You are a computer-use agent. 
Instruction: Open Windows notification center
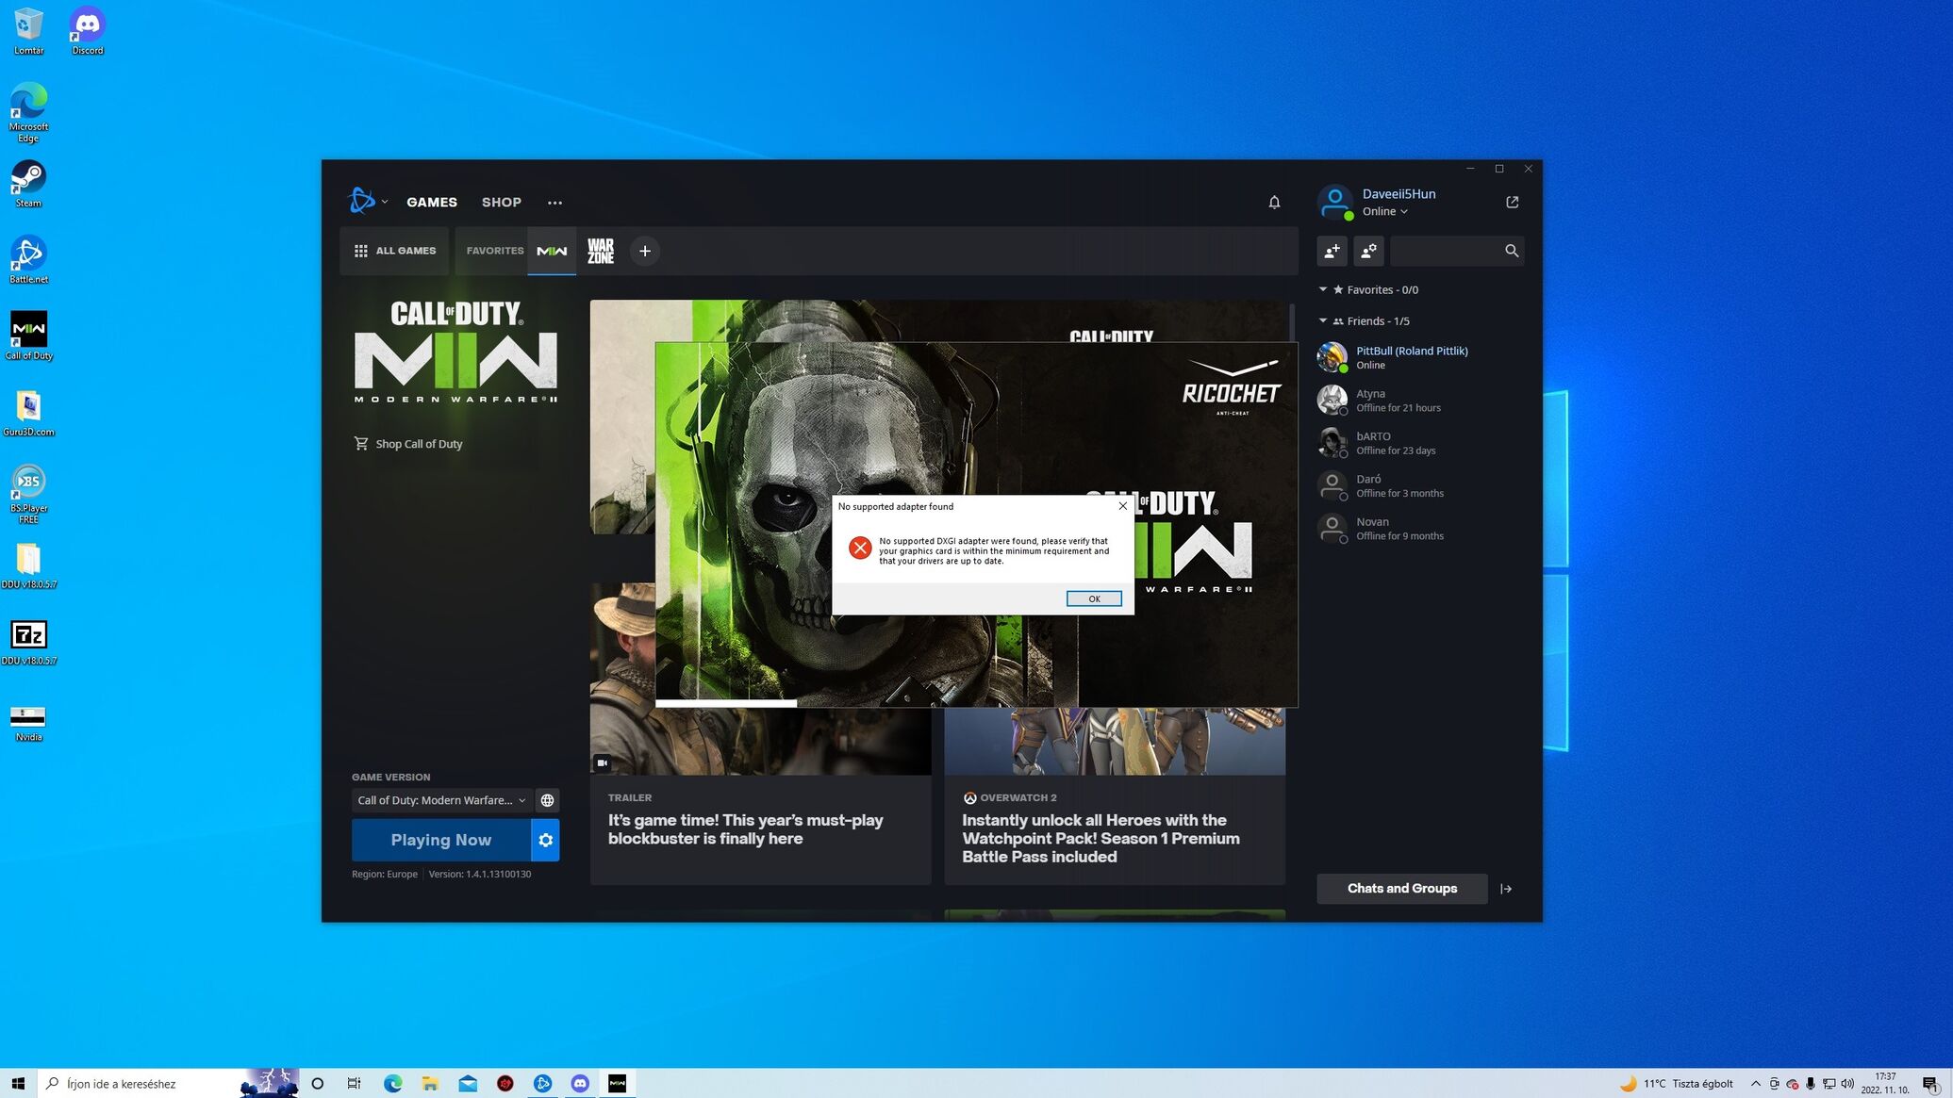click(1929, 1084)
